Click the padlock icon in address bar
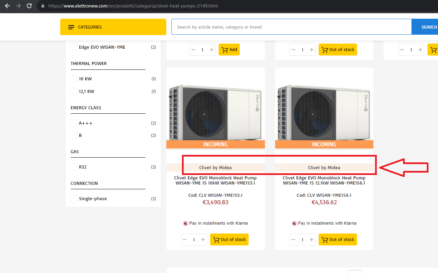This screenshot has height=273, width=438. (x=43, y=6)
